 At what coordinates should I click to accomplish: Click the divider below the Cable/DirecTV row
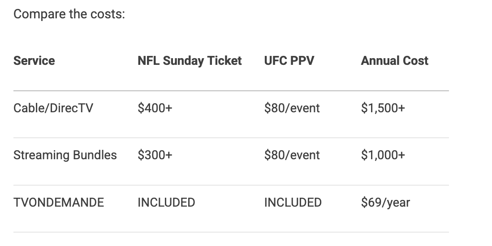[x=231, y=138]
